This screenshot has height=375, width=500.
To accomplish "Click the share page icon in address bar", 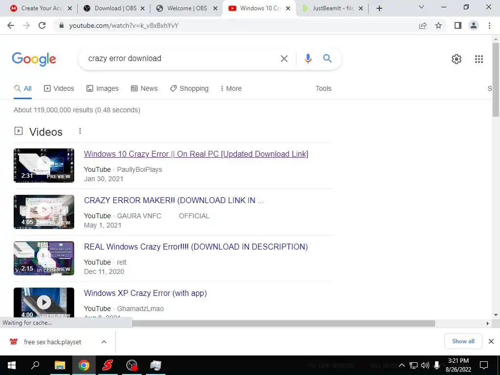I will point(423,25).
